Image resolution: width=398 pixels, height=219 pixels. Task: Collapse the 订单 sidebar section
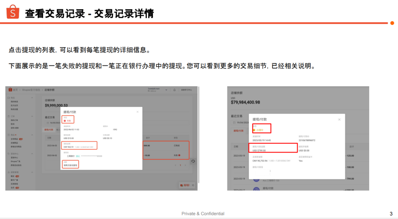click(32, 116)
